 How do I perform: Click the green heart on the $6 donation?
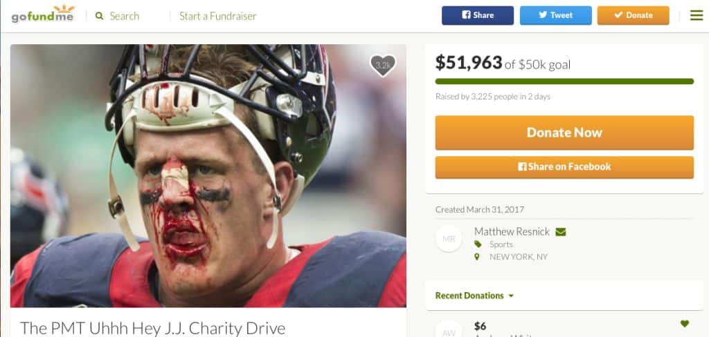685,323
